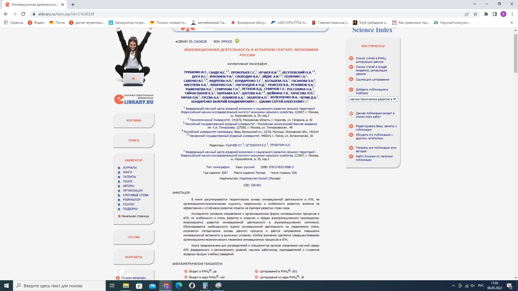The image size is (518, 291).
Task: Click Обсудить эту публикацию с другими читателями
Action: pos(374,136)
